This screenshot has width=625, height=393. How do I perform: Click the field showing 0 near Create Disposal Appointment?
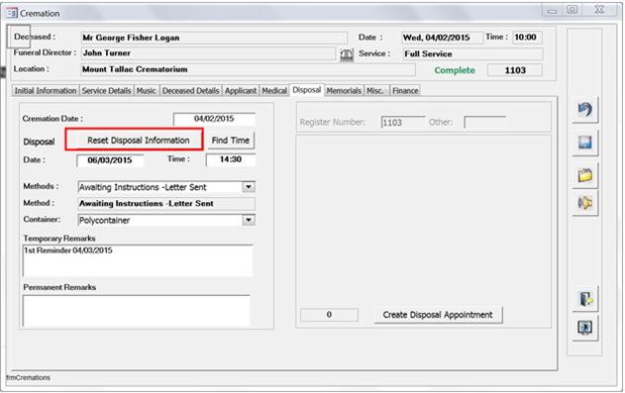[329, 315]
